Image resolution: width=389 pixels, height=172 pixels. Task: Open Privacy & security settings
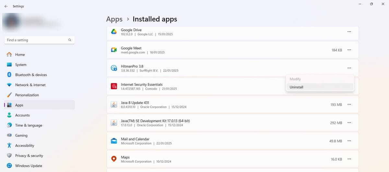[39, 156]
